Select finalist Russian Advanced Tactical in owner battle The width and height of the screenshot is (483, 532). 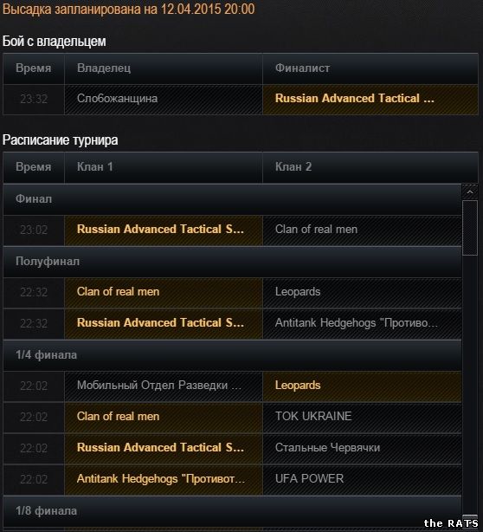pyautogui.click(x=370, y=99)
